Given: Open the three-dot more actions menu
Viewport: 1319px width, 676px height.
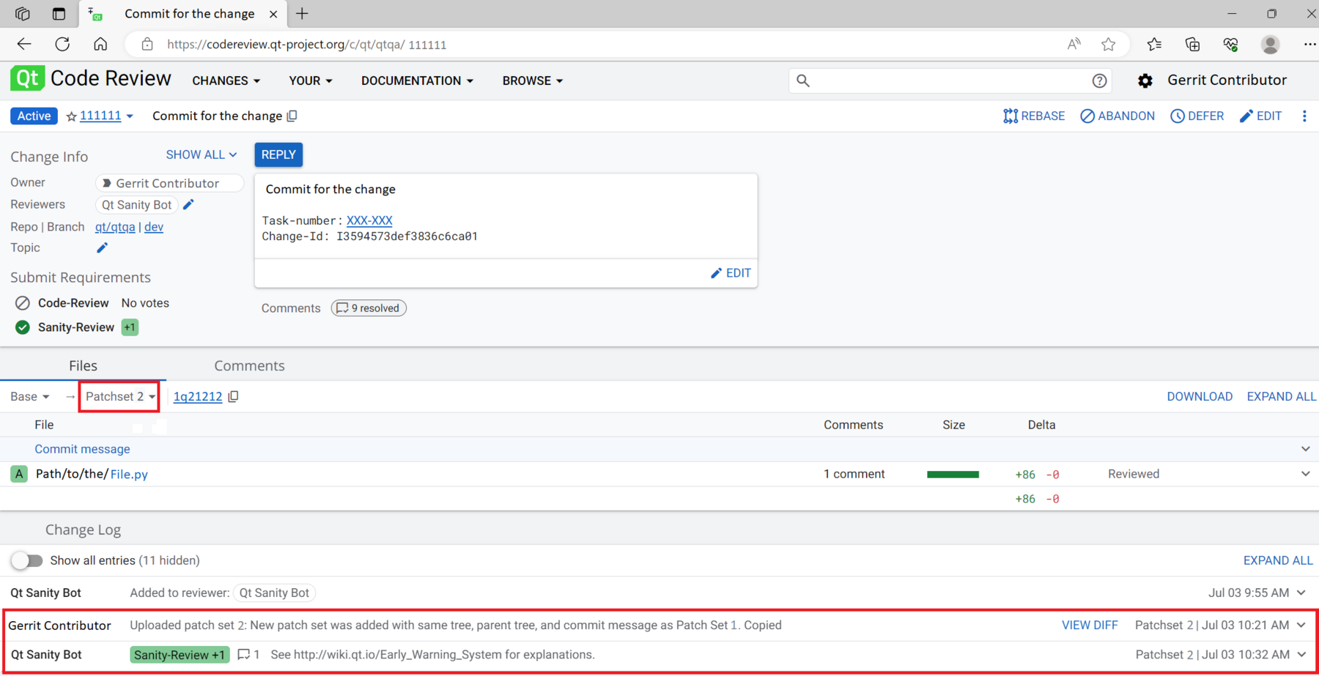Looking at the screenshot, I should pos(1304,116).
